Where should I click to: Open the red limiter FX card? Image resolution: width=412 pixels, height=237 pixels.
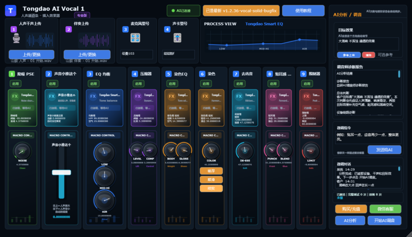311,108
